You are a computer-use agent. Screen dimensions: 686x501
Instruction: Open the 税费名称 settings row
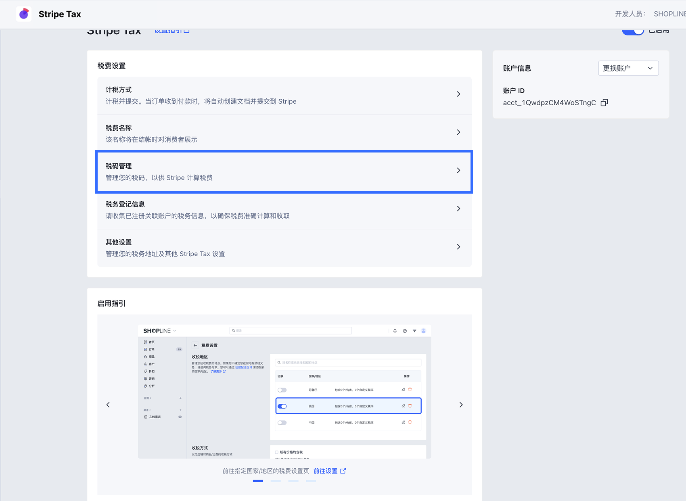pyautogui.click(x=284, y=134)
